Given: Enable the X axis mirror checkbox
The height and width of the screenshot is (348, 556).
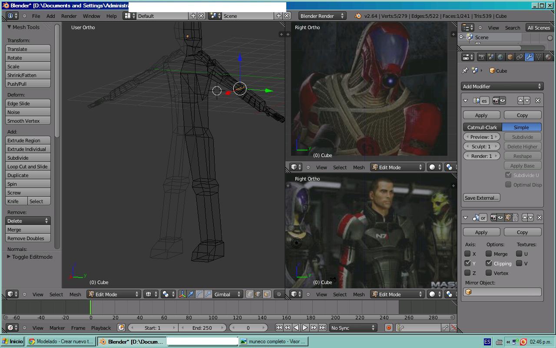Looking at the screenshot, I should (x=468, y=254).
